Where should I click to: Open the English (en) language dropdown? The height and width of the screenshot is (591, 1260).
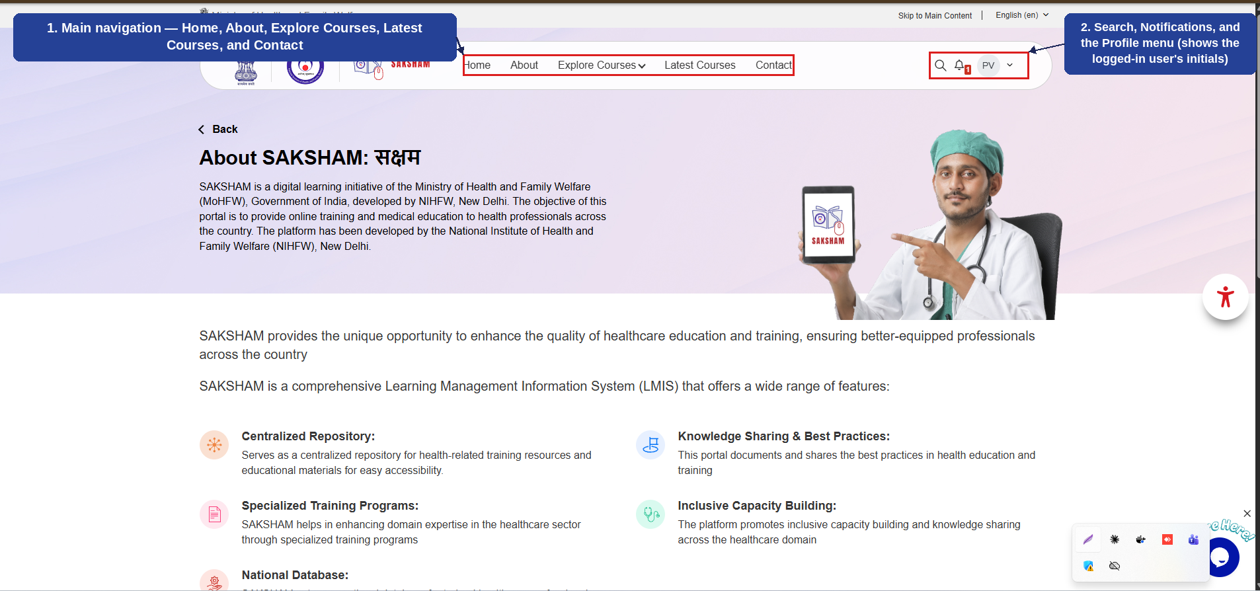click(1022, 15)
